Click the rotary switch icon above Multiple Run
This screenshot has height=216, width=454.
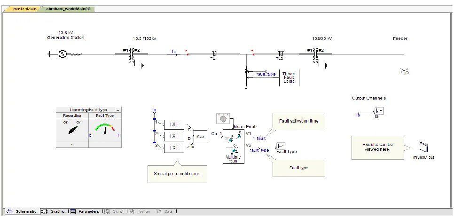pos(223,119)
